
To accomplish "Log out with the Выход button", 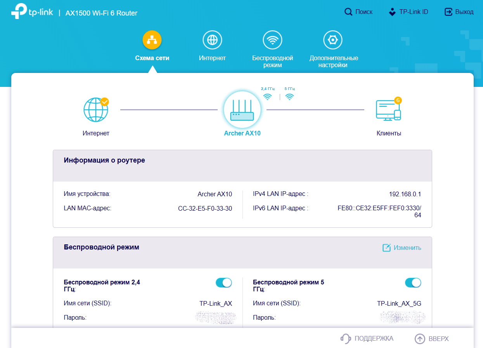I will tap(459, 12).
